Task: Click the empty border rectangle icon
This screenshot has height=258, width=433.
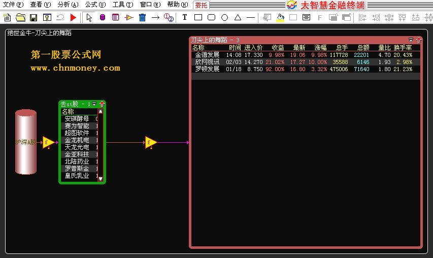Action: (293, 18)
